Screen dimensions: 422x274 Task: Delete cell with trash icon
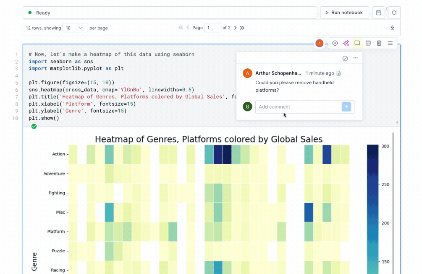click(379, 43)
